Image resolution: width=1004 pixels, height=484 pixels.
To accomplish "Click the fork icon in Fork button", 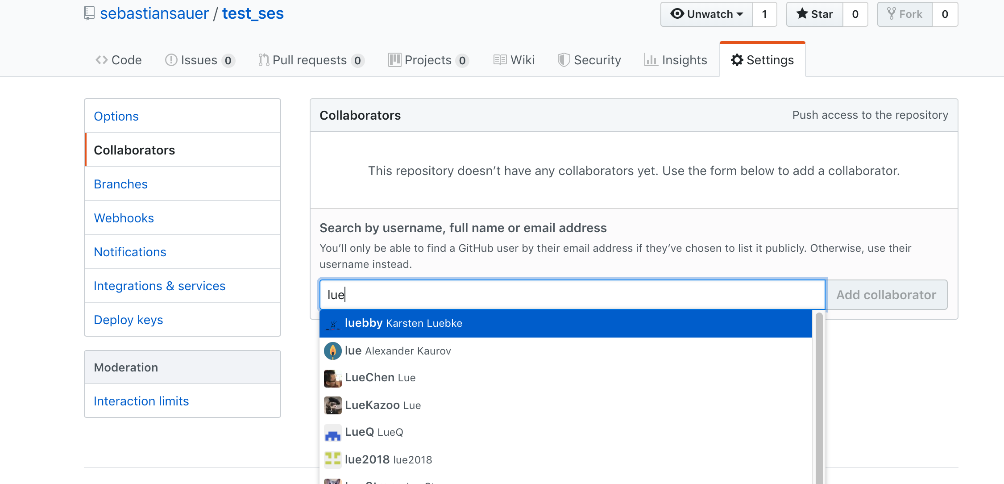I will pyautogui.click(x=891, y=14).
